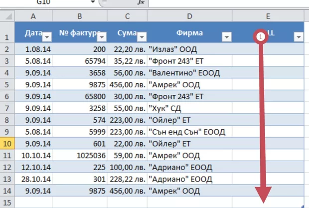Select row 14 header
Viewport: 309px width, 208px height.
(7, 191)
